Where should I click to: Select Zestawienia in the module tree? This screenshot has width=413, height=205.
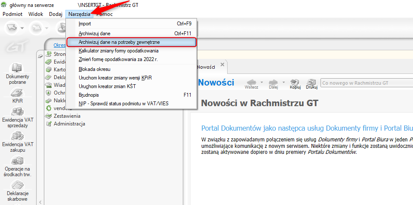point(67,116)
